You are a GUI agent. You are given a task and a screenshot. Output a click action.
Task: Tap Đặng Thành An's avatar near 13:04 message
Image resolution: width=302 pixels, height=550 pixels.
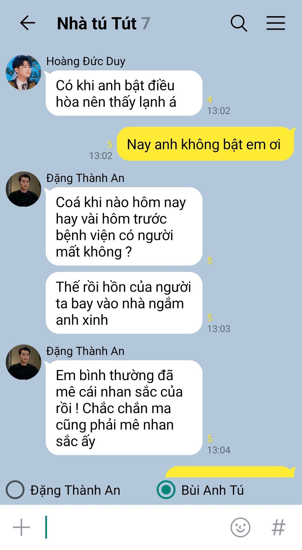pyautogui.click(x=23, y=362)
